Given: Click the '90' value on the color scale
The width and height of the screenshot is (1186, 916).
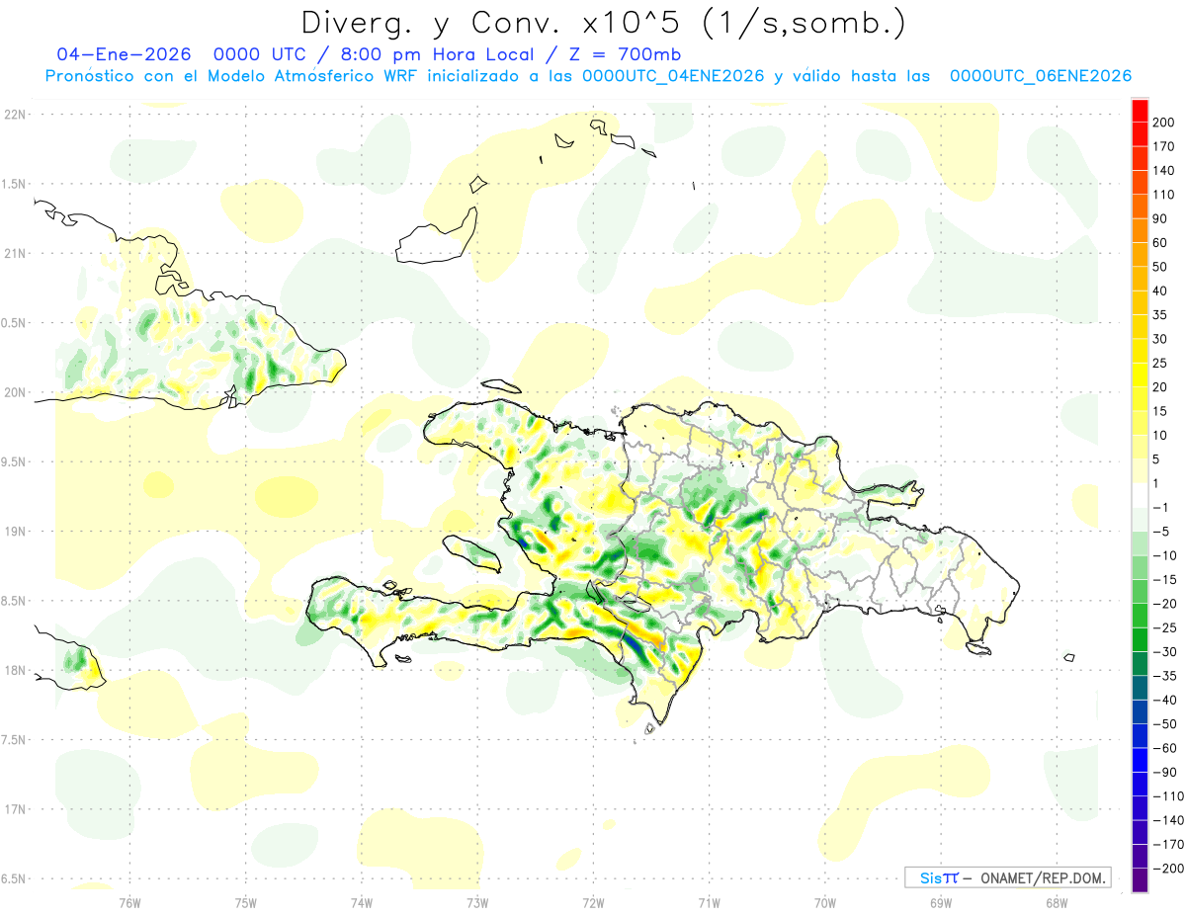Looking at the screenshot, I should click(x=1160, y=219).
